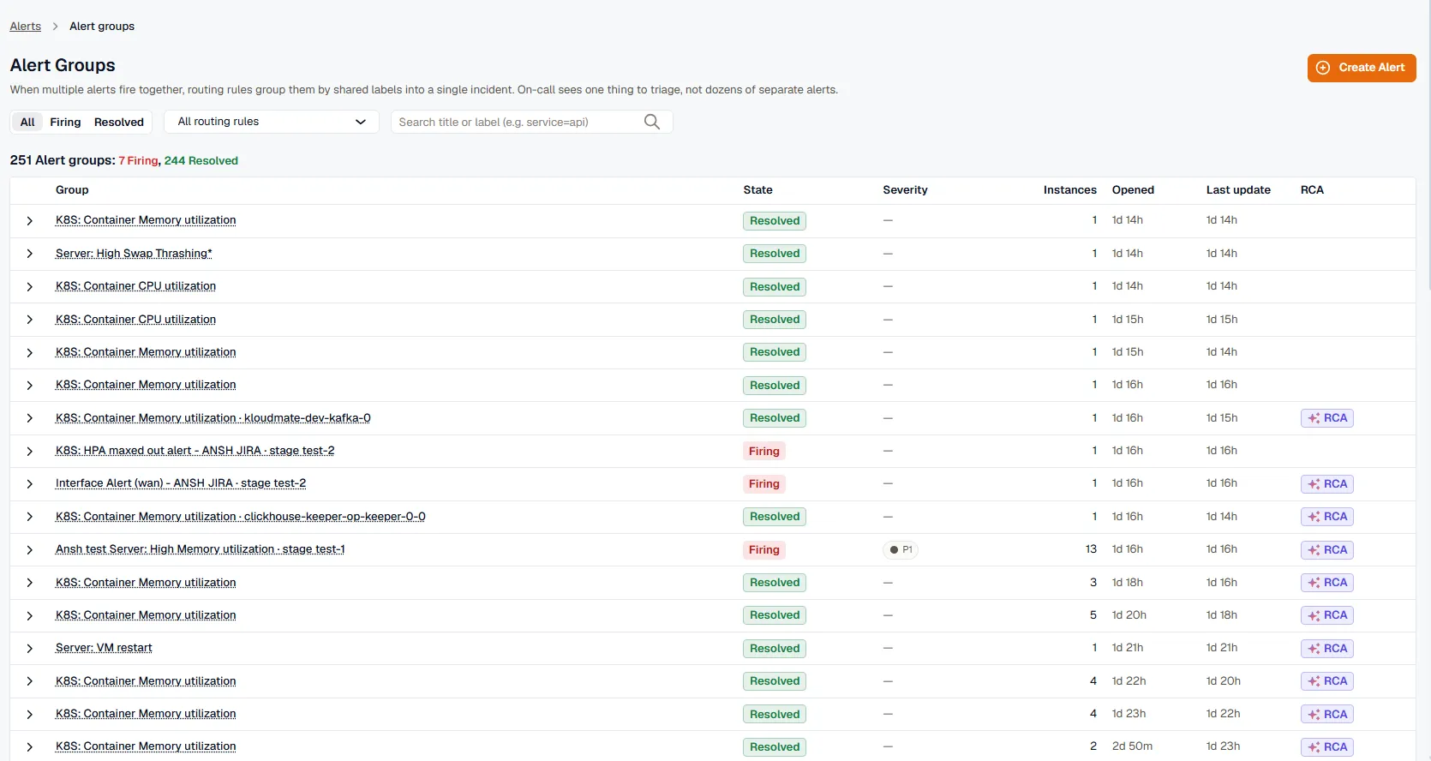Open K8S: HPA maxed out alert link
The height and width of the screenshot is (761, 1431).
coord(195,451)
